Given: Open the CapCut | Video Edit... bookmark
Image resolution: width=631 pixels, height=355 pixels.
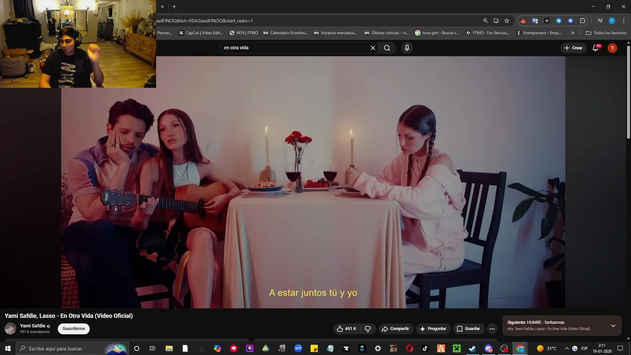Looking at the screenshot, I should [x=201, y=33].
